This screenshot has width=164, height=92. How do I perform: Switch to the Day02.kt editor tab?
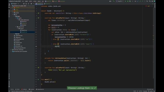[39, 4]
